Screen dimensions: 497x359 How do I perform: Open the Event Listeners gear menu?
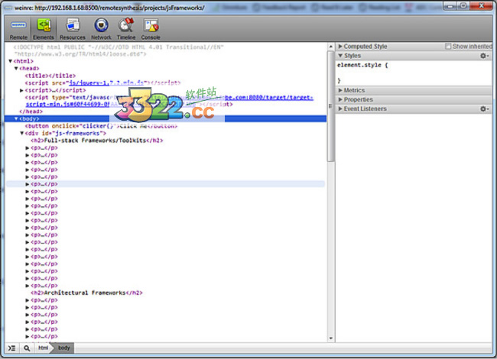tap(484, 109)
